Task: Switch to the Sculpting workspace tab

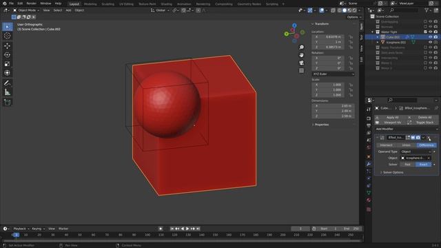Action: click(x=107, y=4)
